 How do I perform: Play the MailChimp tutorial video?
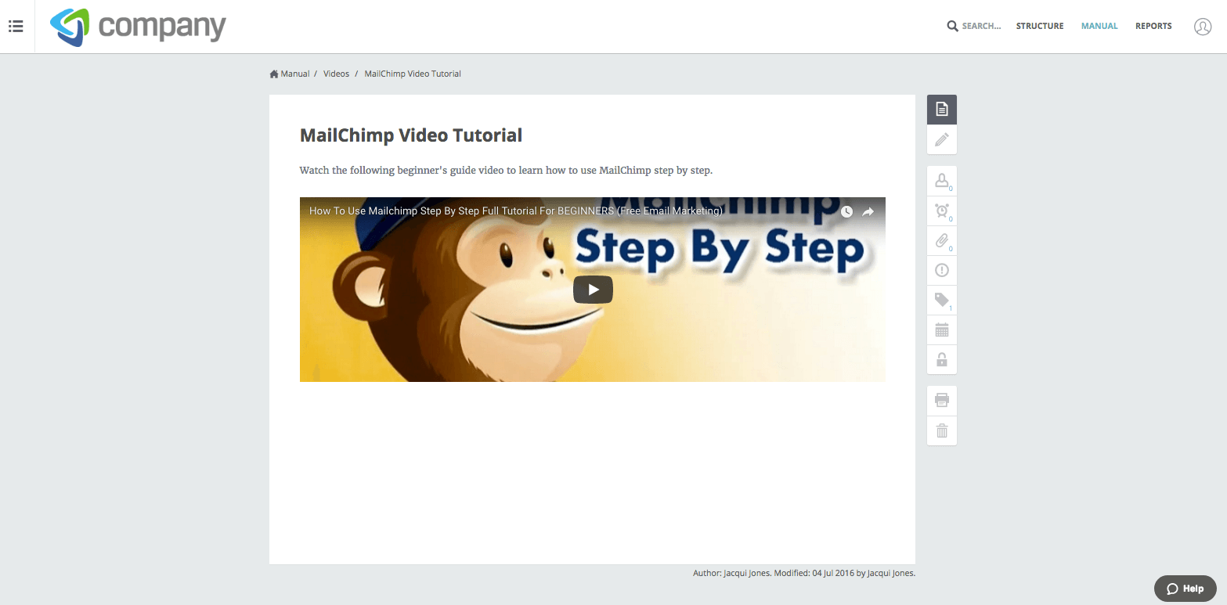593,290
